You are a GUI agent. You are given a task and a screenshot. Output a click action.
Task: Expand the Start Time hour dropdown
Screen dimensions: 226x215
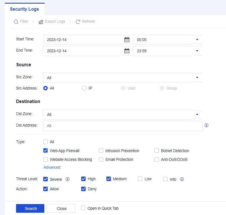(x=197, y=40)
